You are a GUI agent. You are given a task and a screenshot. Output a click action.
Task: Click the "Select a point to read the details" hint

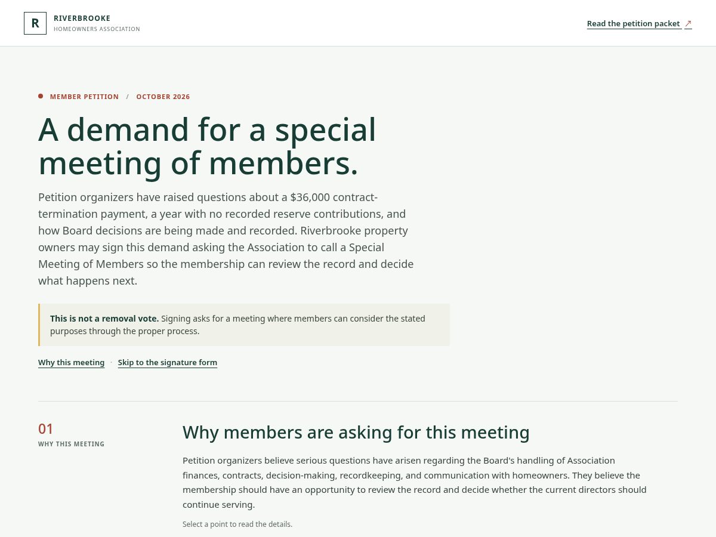[237, 524]
